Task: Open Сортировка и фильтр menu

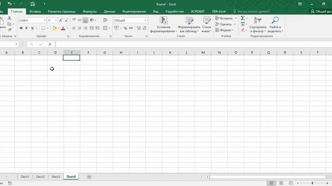Action: 258,25
